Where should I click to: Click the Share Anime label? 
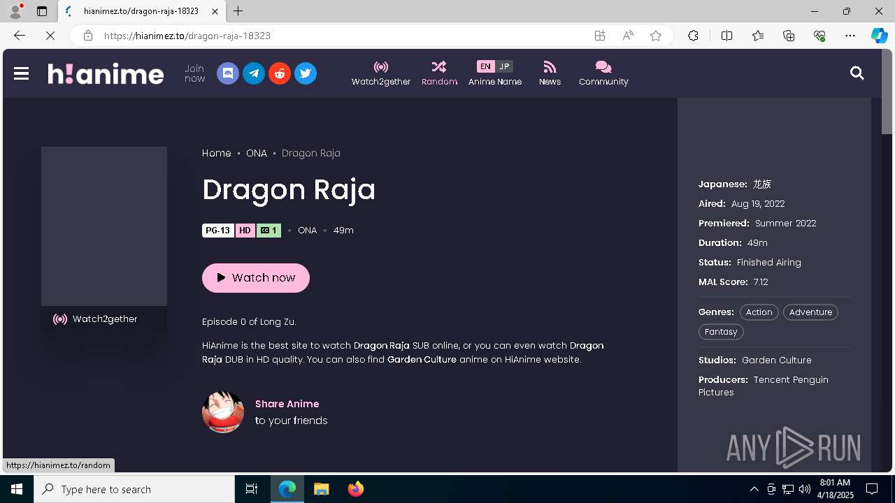pyautogui.click(x=287, y=404)
